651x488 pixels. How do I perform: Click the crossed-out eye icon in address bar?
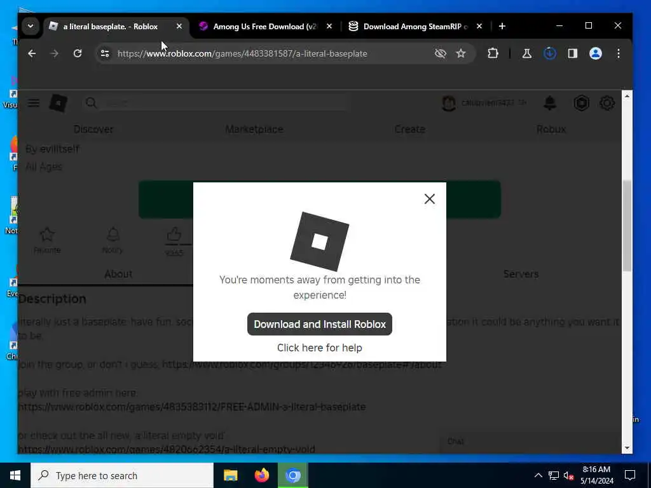coord(441,53)
